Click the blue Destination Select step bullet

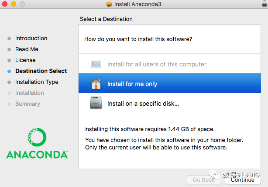tap(9, 71)
